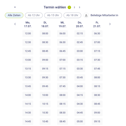This screenshot has height=126, width=126.
Task: Show next week with right chevron
Action: (110, 24)
